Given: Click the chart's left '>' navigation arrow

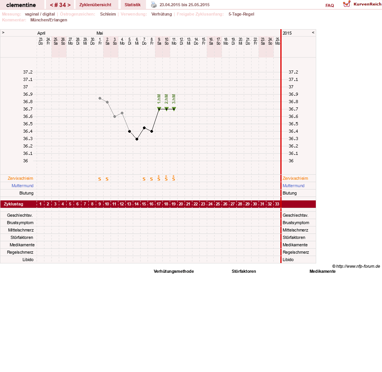Looking at the screenshot, I should [3, 32].
